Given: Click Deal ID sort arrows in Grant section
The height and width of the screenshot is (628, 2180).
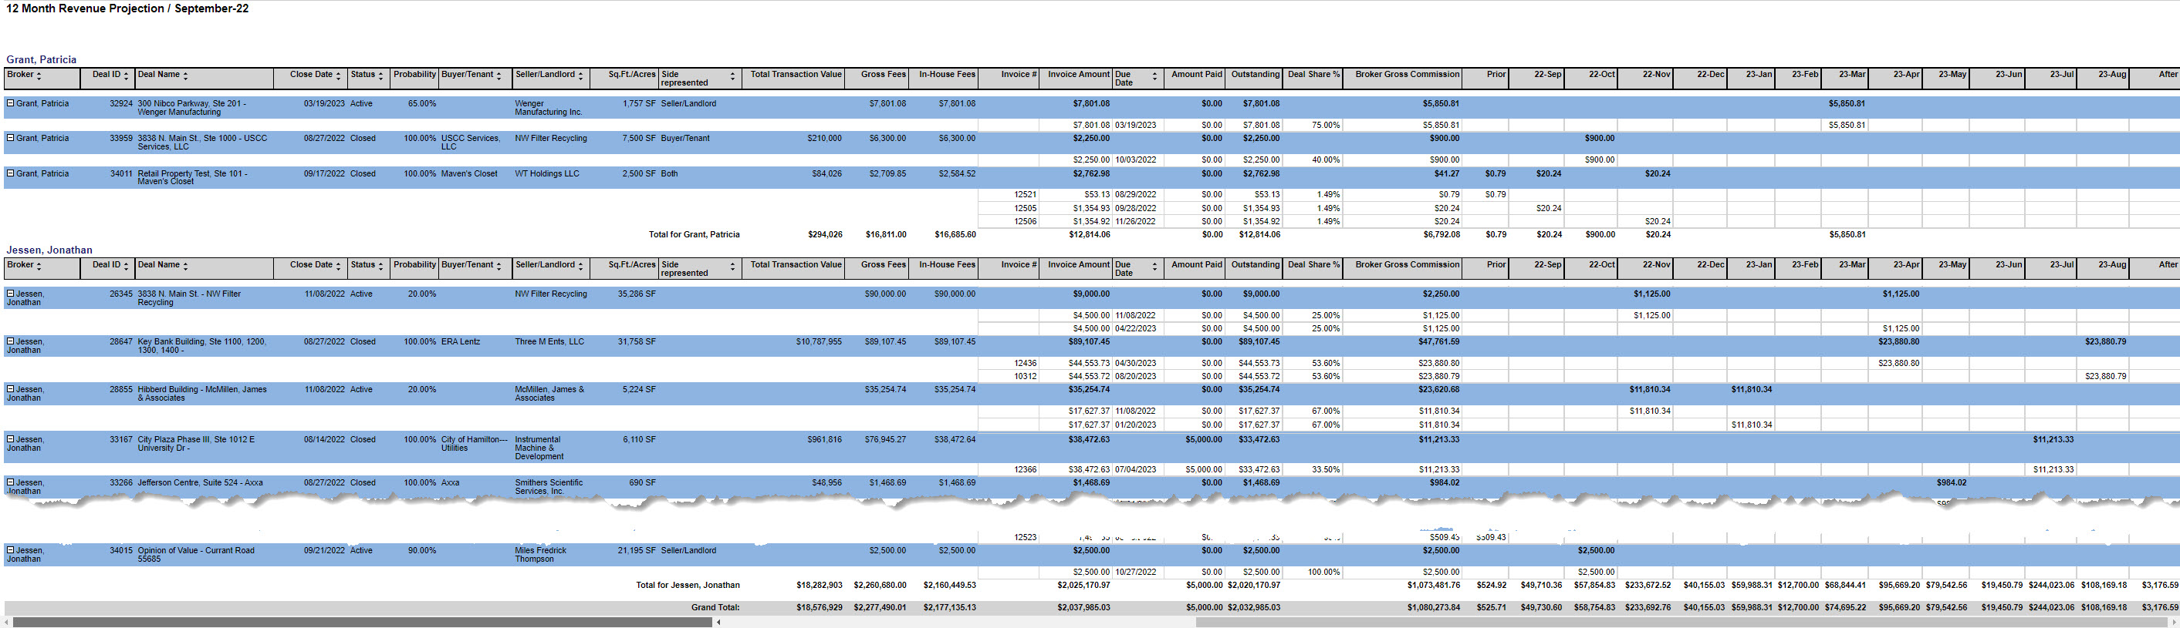Looking at the screenshot, I should click(126, 76).
